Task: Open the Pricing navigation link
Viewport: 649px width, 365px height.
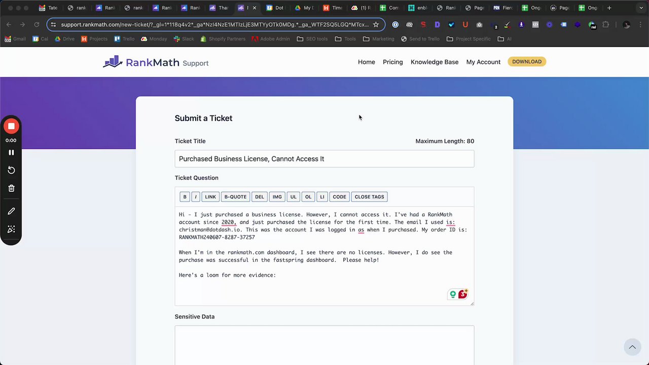Action: pyautogui.click(x=393, y=62)
